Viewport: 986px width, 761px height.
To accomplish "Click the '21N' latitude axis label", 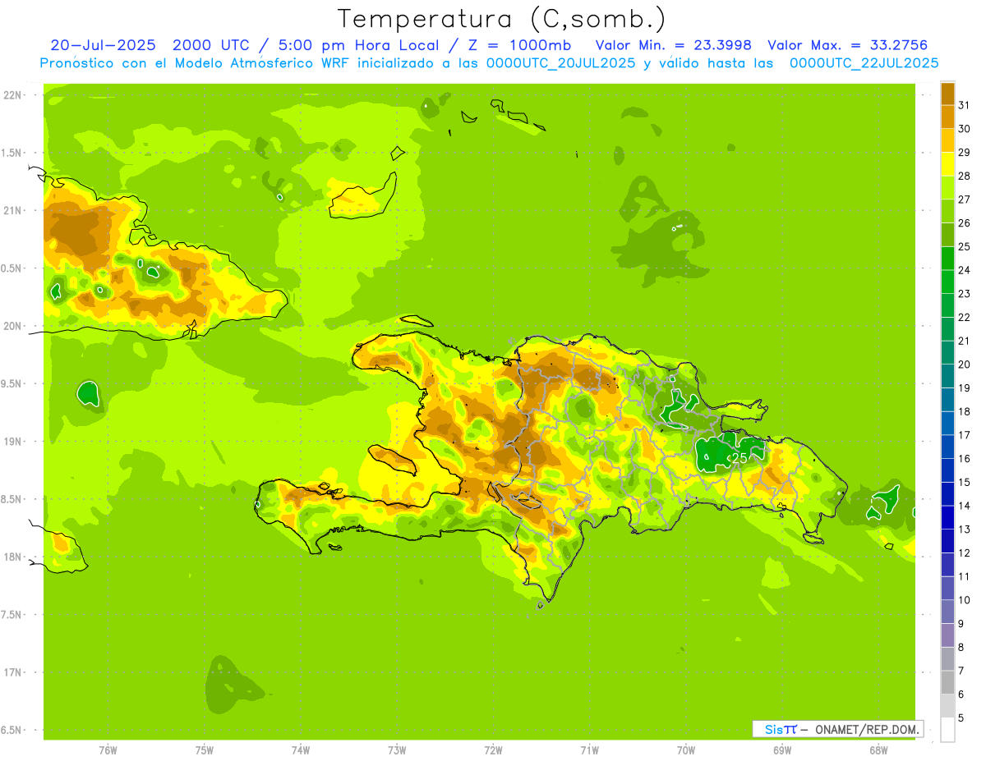I will (12, 210).
